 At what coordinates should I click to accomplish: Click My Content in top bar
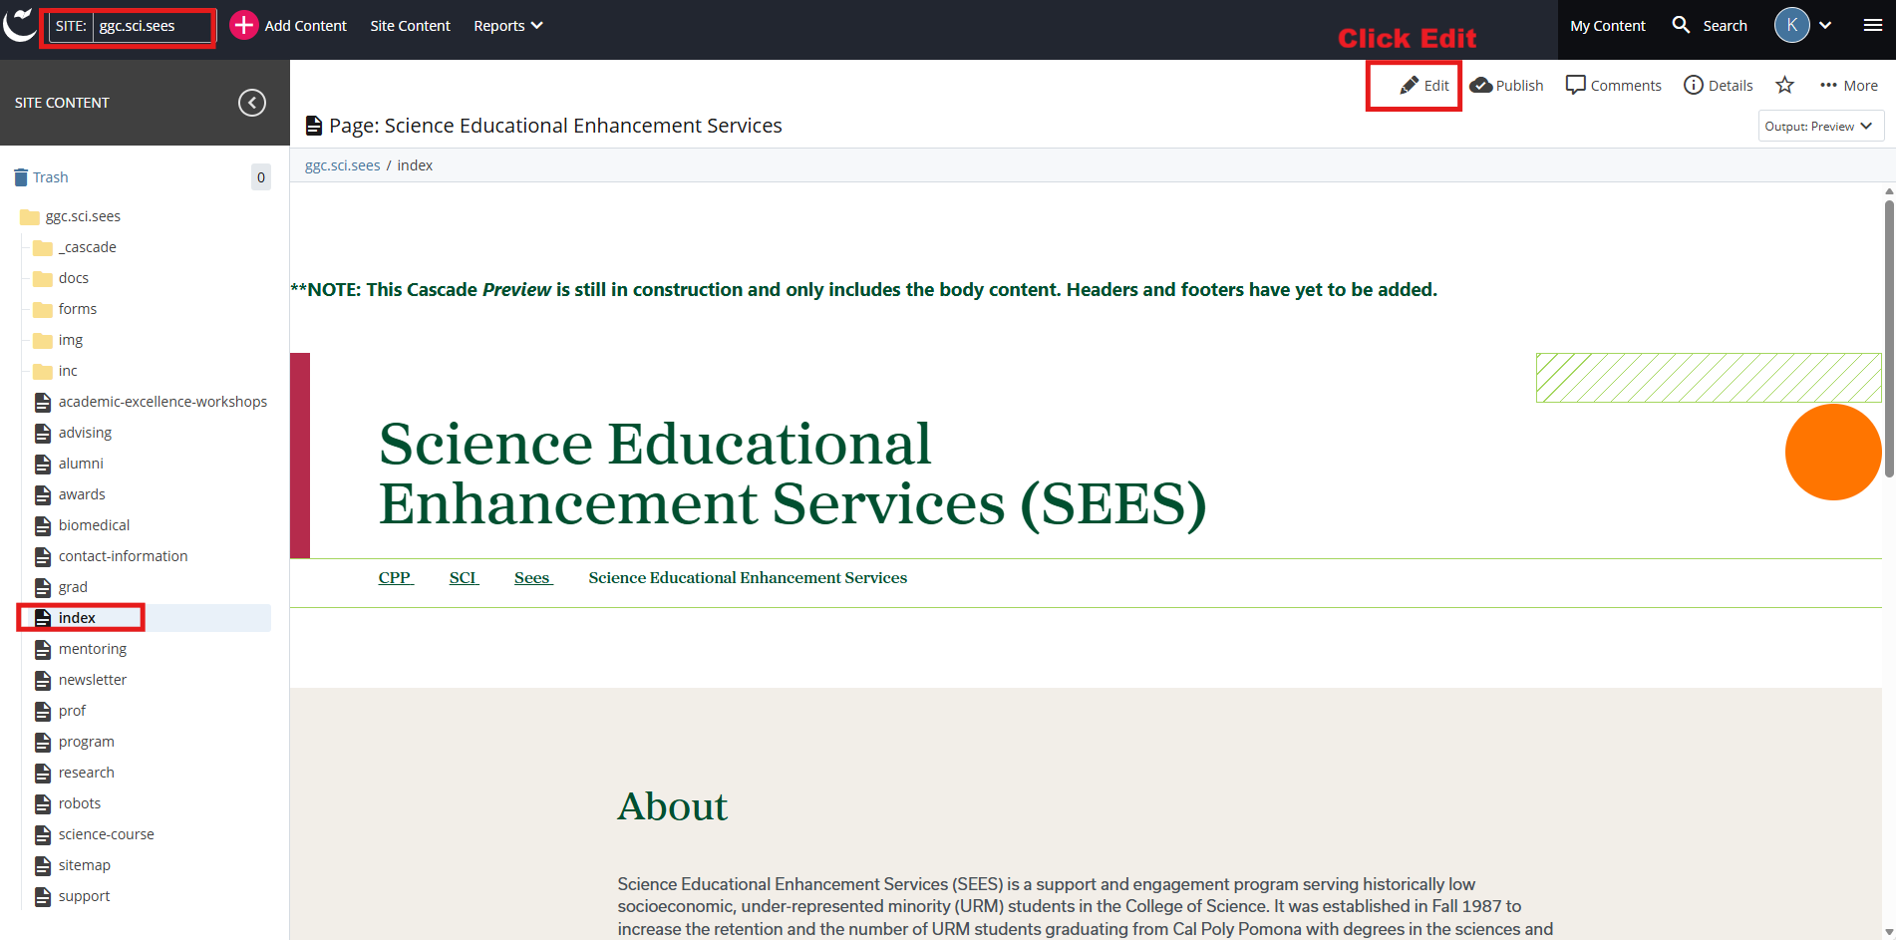point(1607,26)
